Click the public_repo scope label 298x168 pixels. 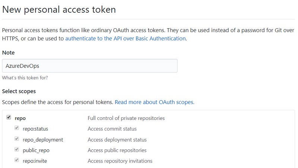click(x=36, y=150)
